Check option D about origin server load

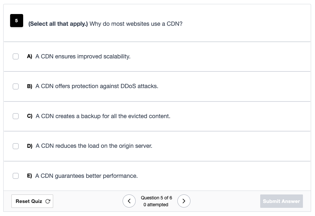(16, 146)
